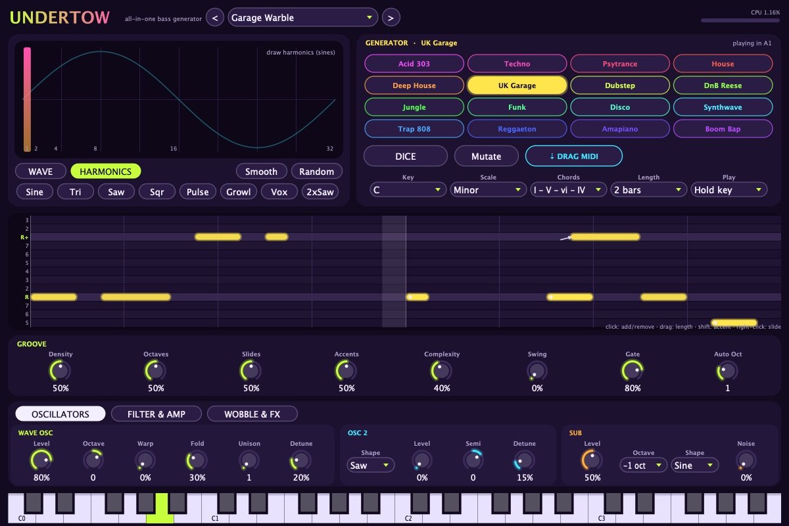Switch to the WOBBLE & FX tab
This screenshot has height=526, width=789.
point(252,414)
